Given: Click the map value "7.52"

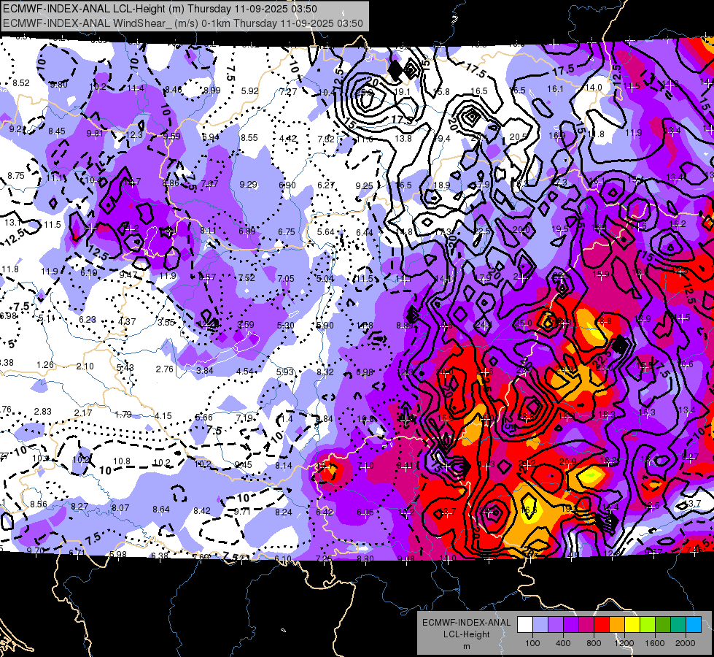Looking at the screenshot, I should [x=247, y=277].
